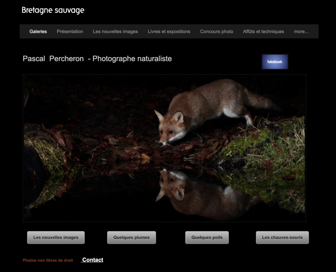Expand the more... navigation dropdown
This screenshot has height=272, width=336.
point(301,32)
